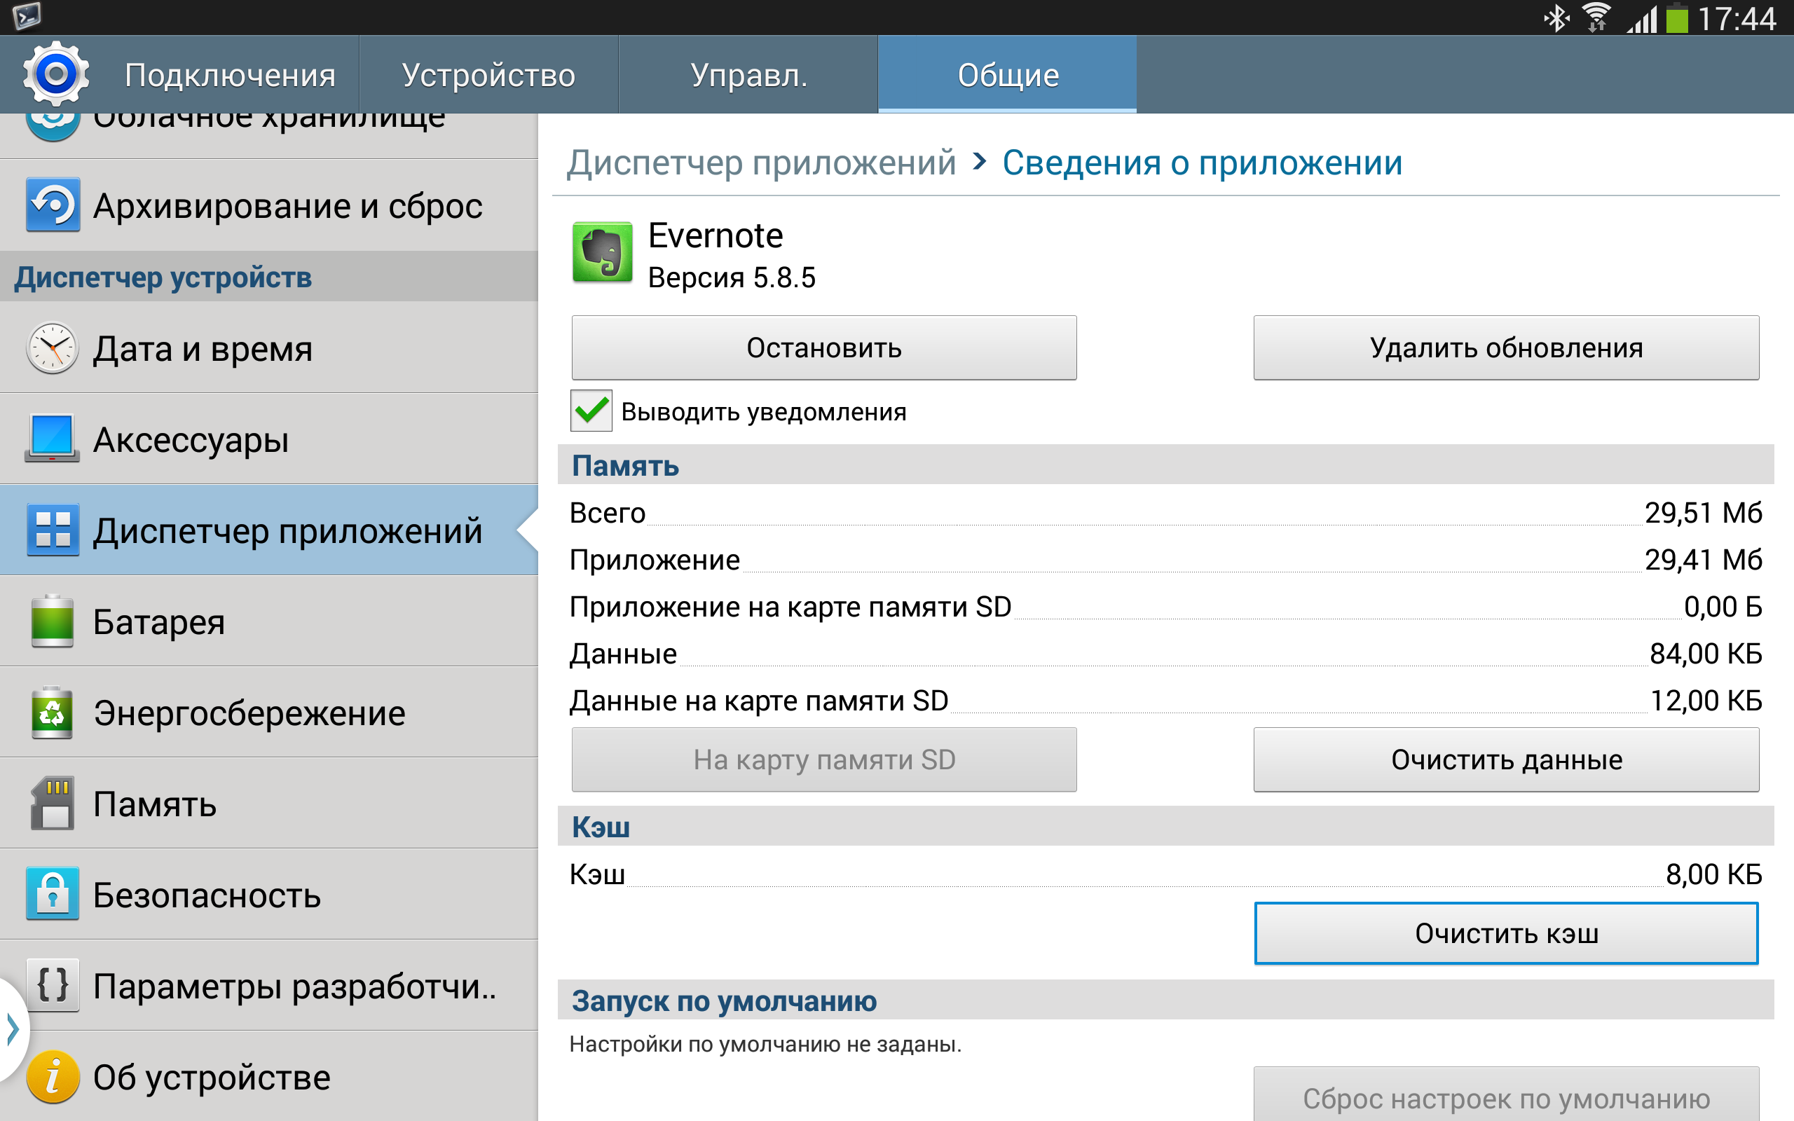Open Безопасность settings
The image size is (1794, 1121).
(268, 895)
